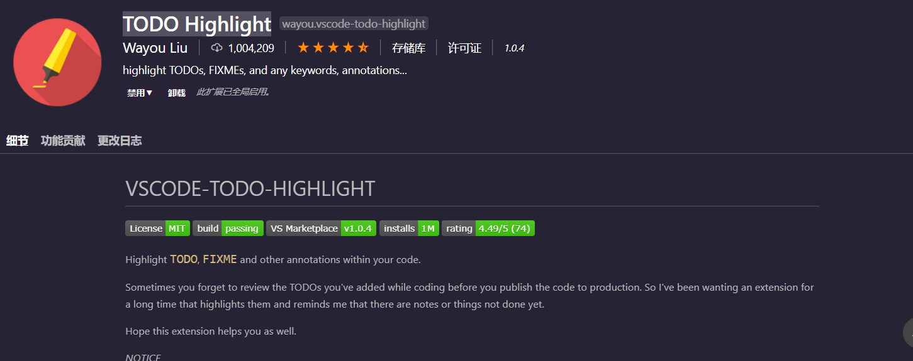The image size is (913, 361).
Task: Click the cloud download install count icon
Action: 217,48
